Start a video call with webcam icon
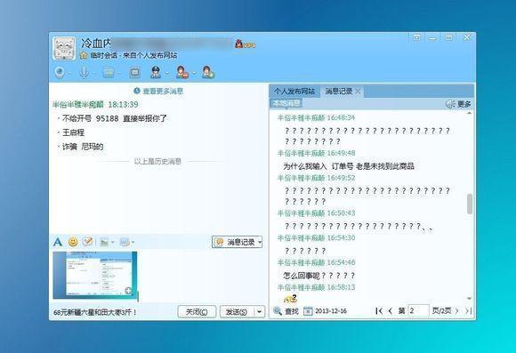The height and width of the screenshot is (353, 516). tap(60, 72)
